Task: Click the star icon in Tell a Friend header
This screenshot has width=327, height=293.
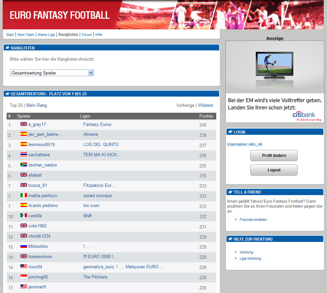Action: 230,192
